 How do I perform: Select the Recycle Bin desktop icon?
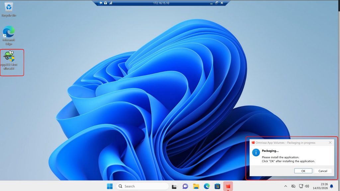pos(9,10)
